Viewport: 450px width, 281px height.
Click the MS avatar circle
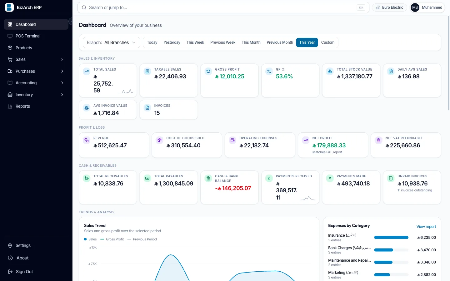415,7
